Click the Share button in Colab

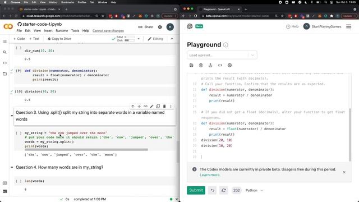click(146, 27)
